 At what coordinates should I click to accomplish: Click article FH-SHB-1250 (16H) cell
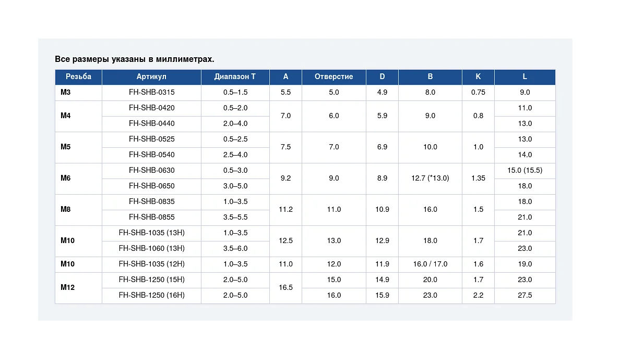[x=151, y=296]
